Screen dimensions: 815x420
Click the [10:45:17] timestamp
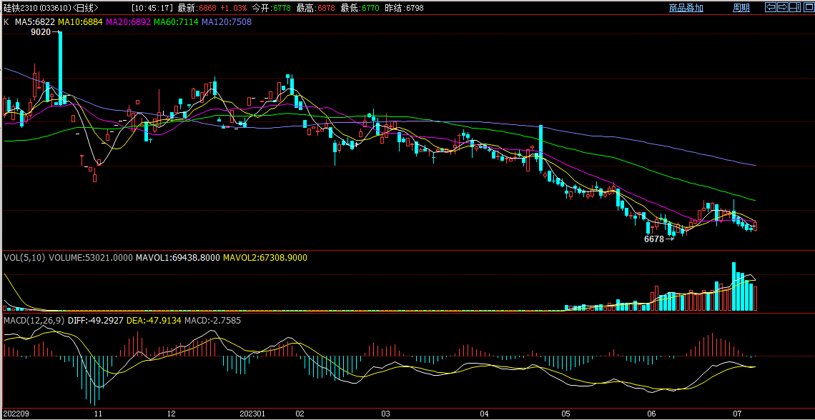[x=152, y=9]
